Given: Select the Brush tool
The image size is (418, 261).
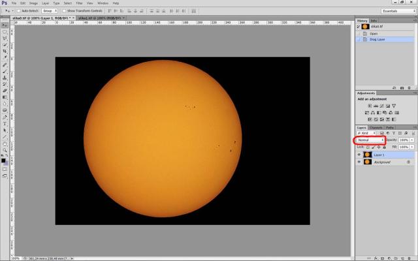Looking at the screenshot, I should point(5,71).
